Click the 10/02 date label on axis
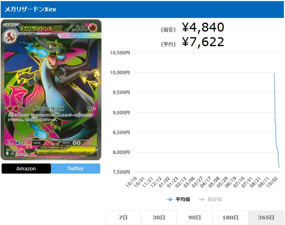Image resolution: width=285 pixels, height=225 pixels. 272,182
